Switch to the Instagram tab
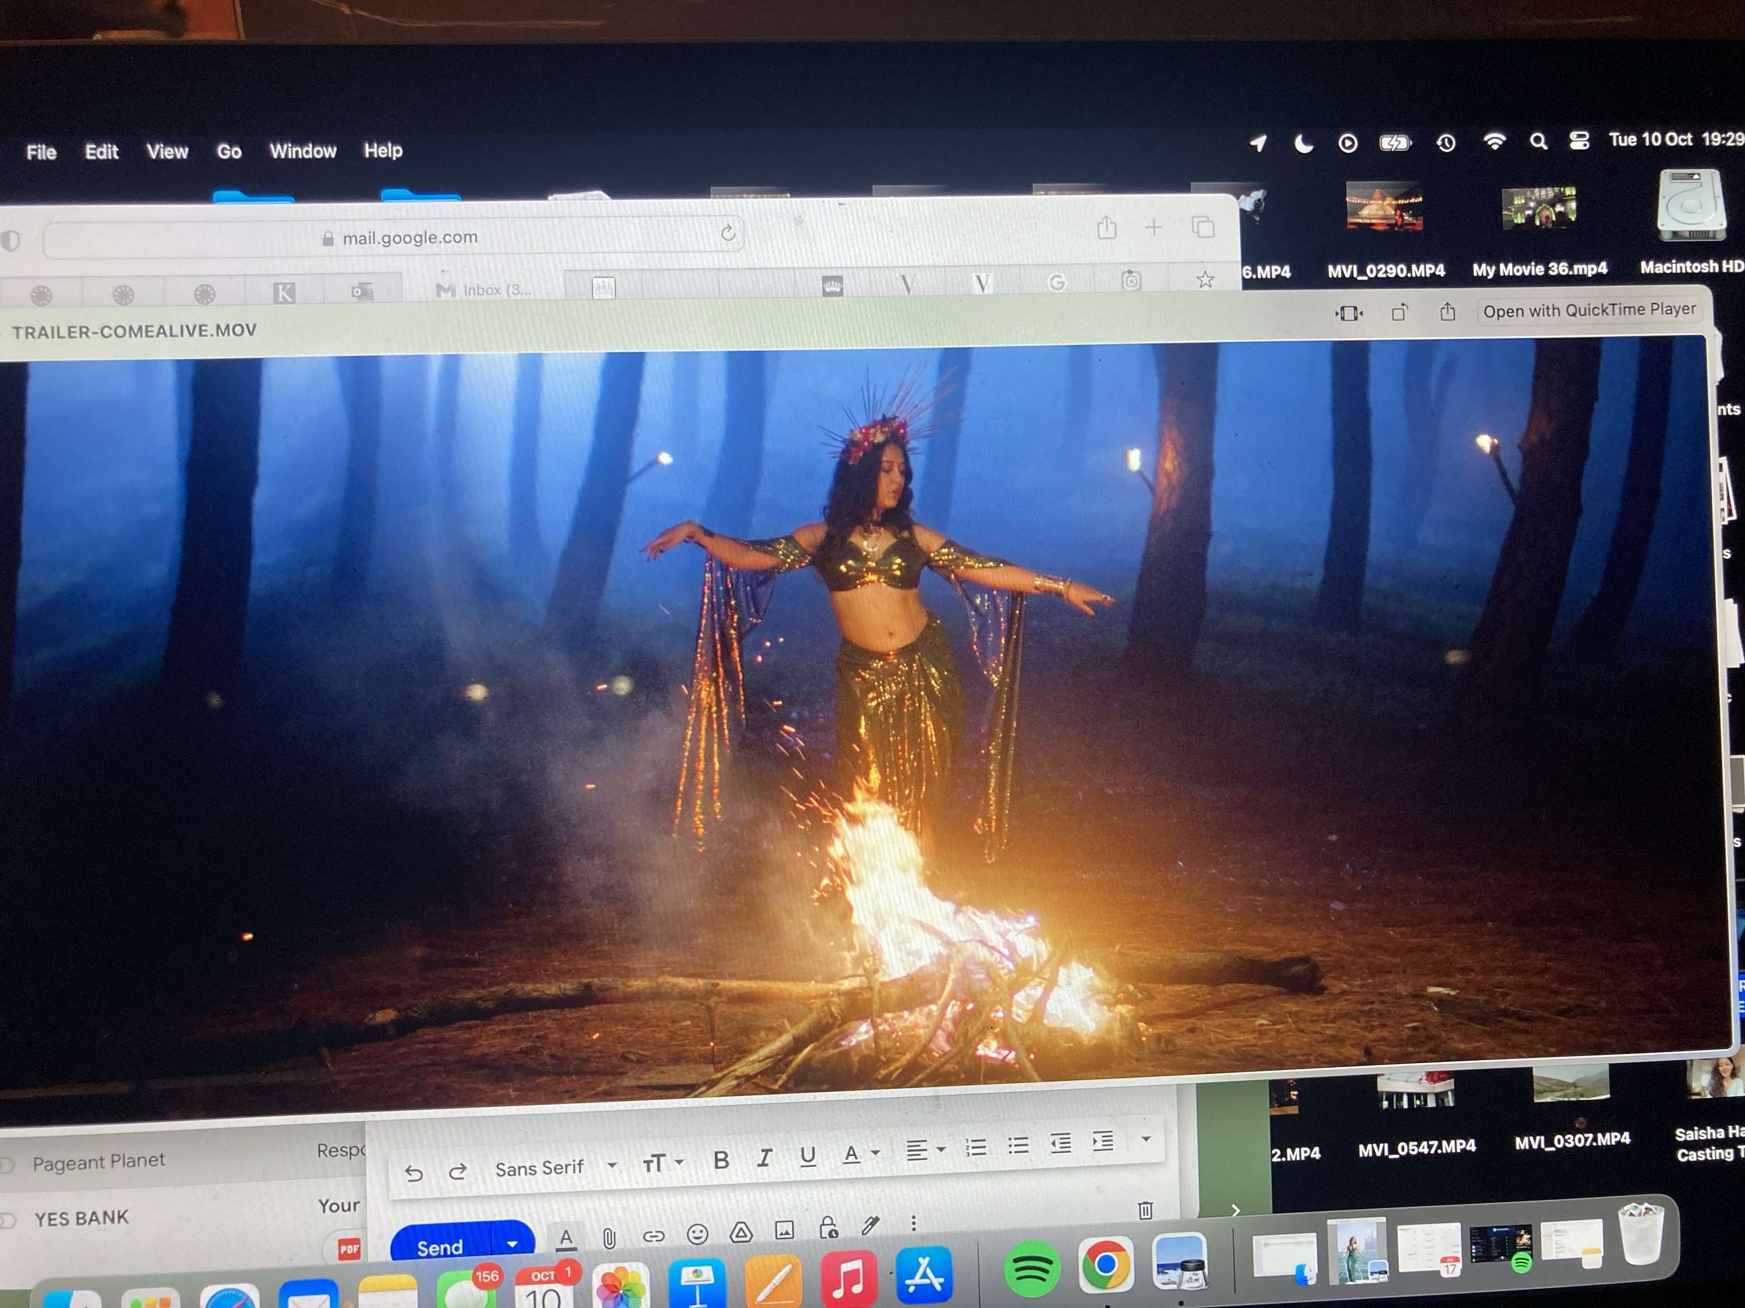 pyautogui.click(x=1130, y=280)
